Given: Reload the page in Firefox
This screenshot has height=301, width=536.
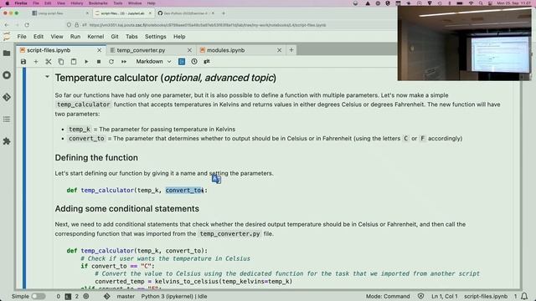Looking at the screenshot, I should (27, 25).
